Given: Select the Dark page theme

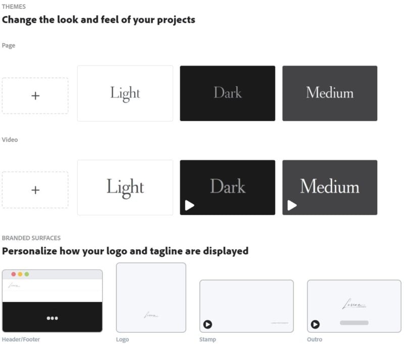Looking at the screenshot, I should pos(227,93).
